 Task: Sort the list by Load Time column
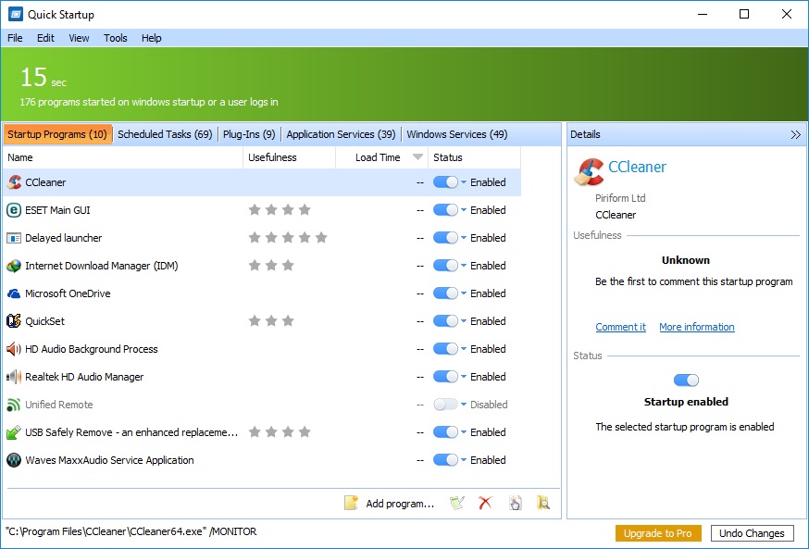[378, 157]
